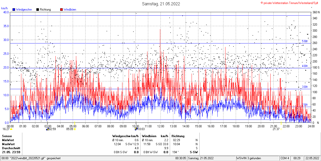This screenshot has width=321, height=161.
Task: Click the bold S-SW current direction
Action: pyautogui.click(x=194, y=152)
